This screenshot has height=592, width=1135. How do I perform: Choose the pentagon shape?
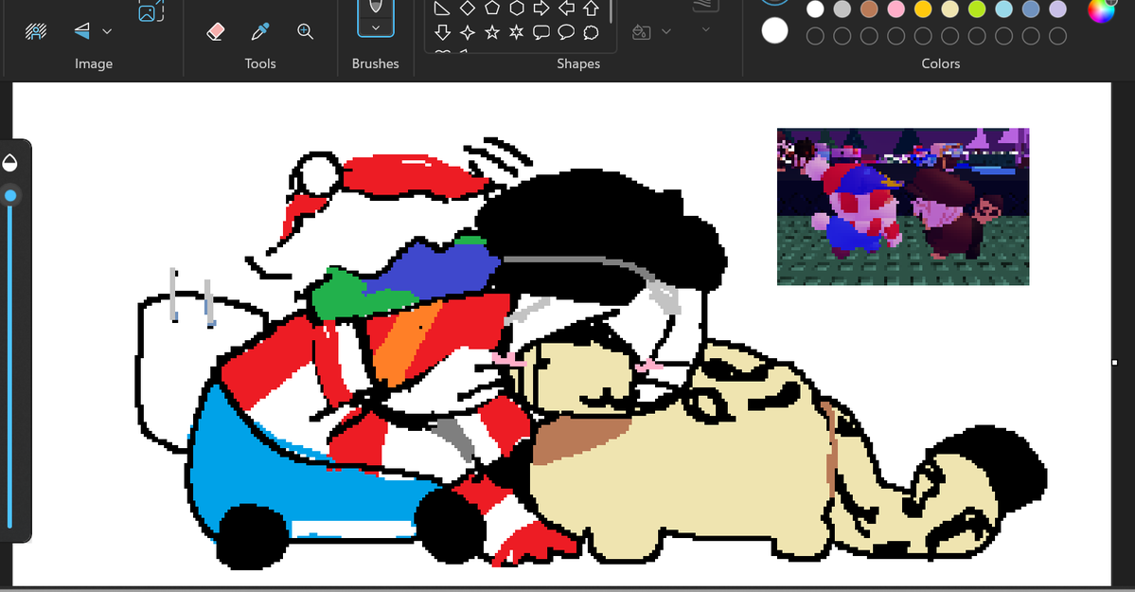coord(492,9)
